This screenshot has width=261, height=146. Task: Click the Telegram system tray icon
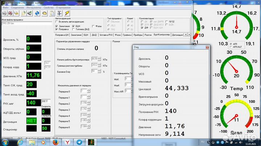[x=218, y=142]
